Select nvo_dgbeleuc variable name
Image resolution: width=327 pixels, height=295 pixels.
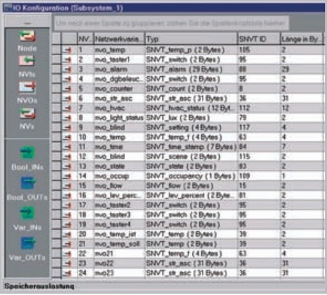pyautogui.click(x=119, y=79)
